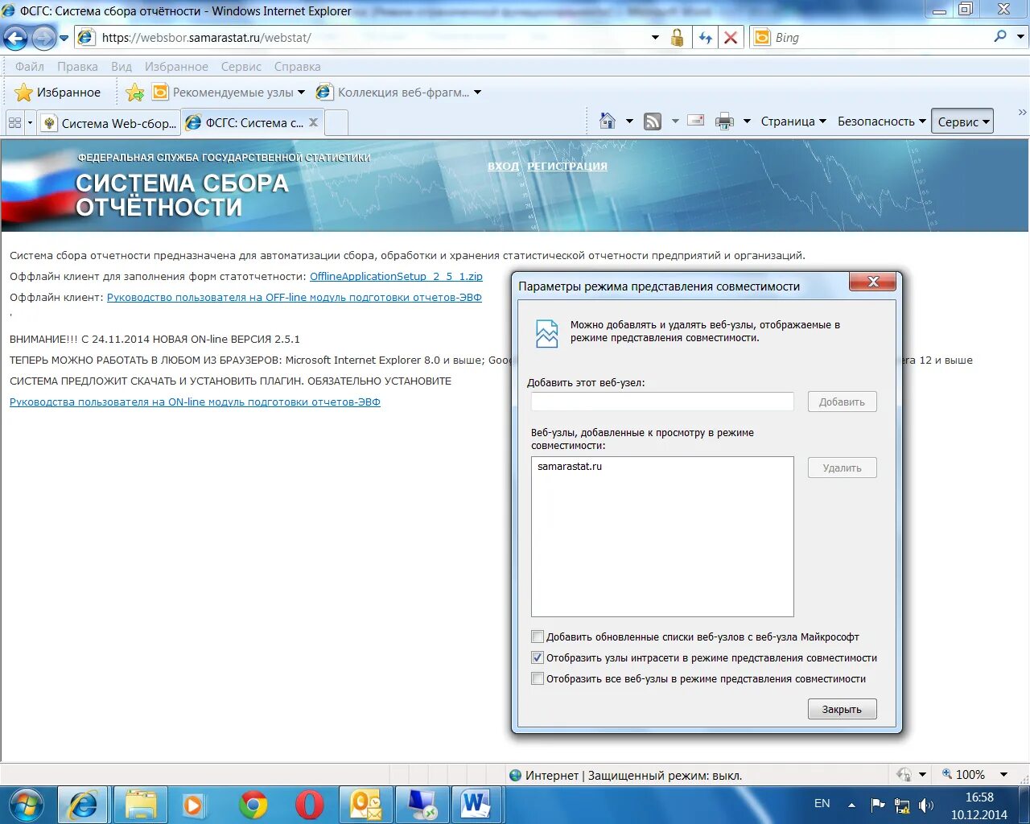Open Безопасность command bar menu
Image resolution: width=1030 pixels, height=824 pixels.
pos(882,122)
